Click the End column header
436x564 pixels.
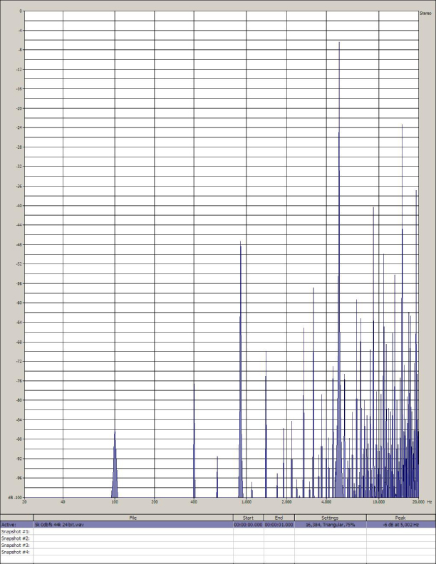click(x=279, y=518)
